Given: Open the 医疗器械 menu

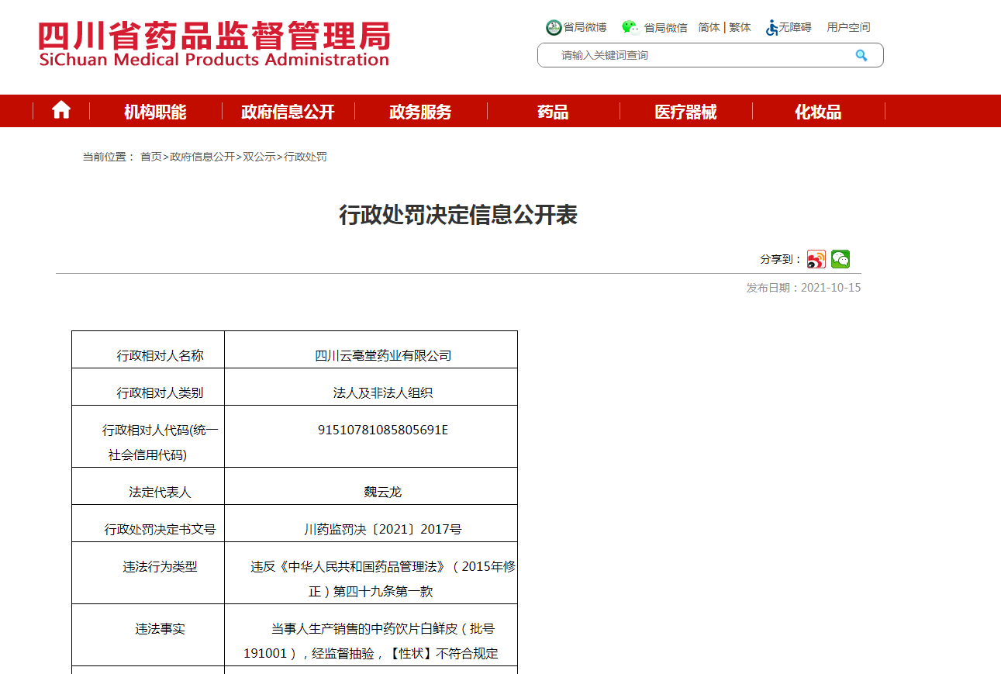Looking at the screenshot, I should click(x=685, y=112).
